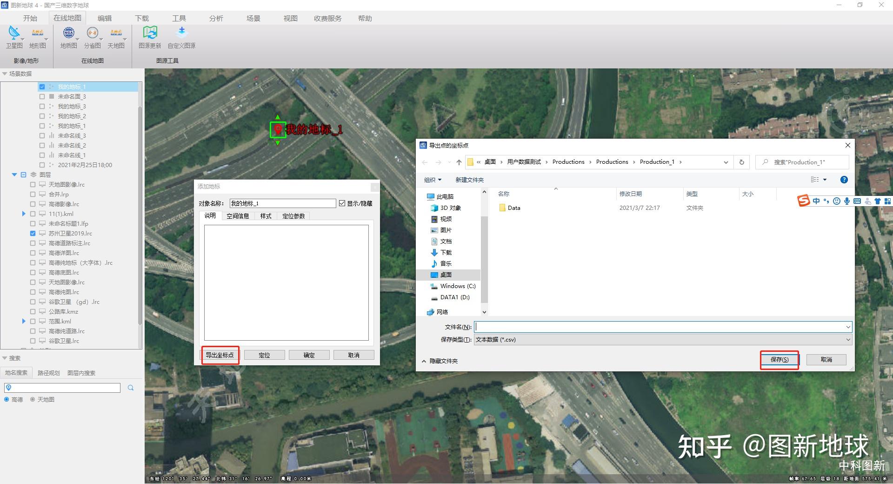Collapse the 图层 tree node
Viewport: 893px width, 484px height.
(14, 175)
